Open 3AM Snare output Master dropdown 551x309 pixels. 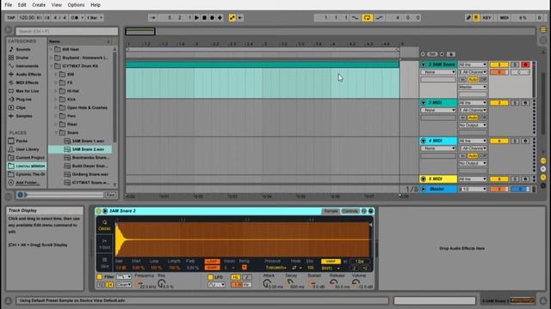click(x=473, y=87)
